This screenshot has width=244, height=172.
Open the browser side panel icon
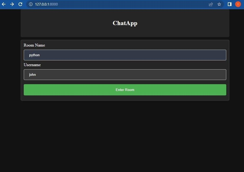[x=230, y=4]
